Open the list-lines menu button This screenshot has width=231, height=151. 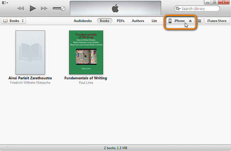[199, 21]
